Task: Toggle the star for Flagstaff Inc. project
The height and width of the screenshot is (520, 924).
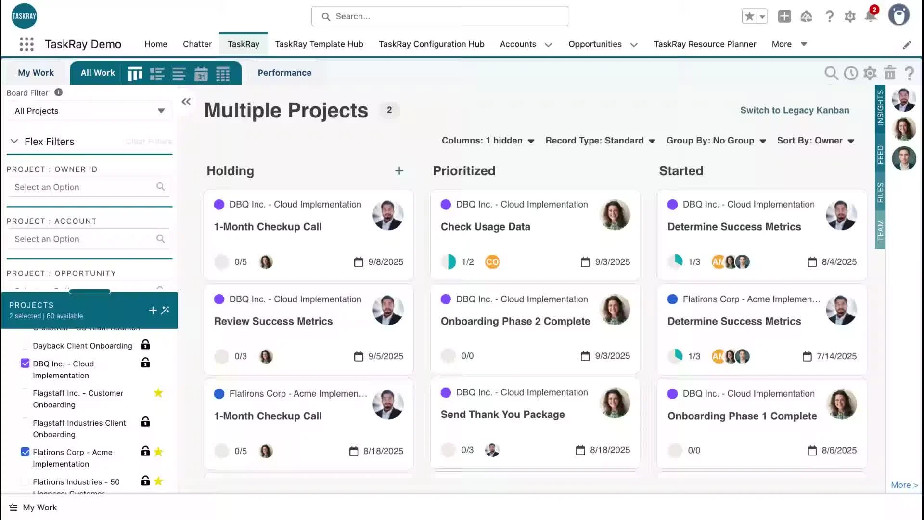Action: pos(158,393)
